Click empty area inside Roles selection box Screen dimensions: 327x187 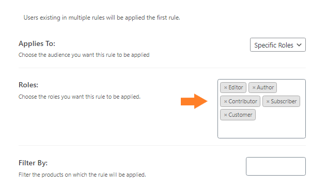click(x=261, y=129)
